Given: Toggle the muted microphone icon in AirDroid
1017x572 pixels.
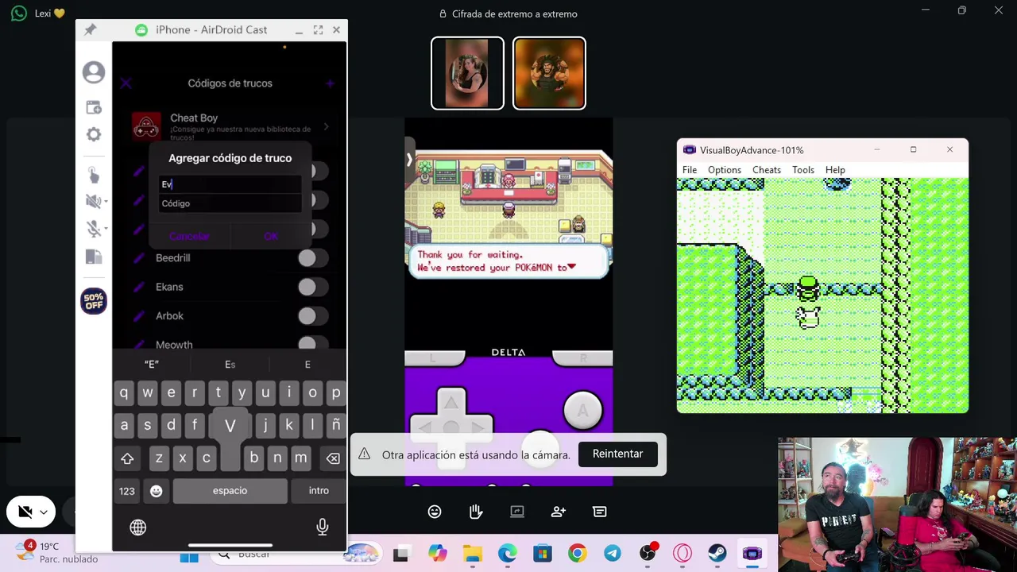Looking at the screenshot, I should pos(93,229).
